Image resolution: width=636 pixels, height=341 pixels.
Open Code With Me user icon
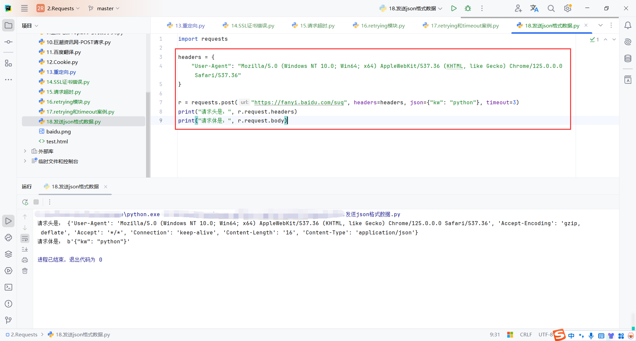(518, 8)
